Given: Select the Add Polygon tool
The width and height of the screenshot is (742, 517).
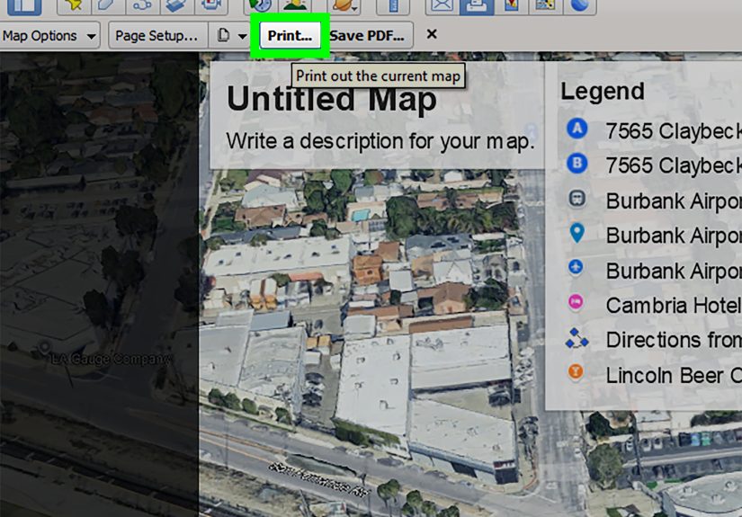Looking at the screenshot, I should pos(108,5).
